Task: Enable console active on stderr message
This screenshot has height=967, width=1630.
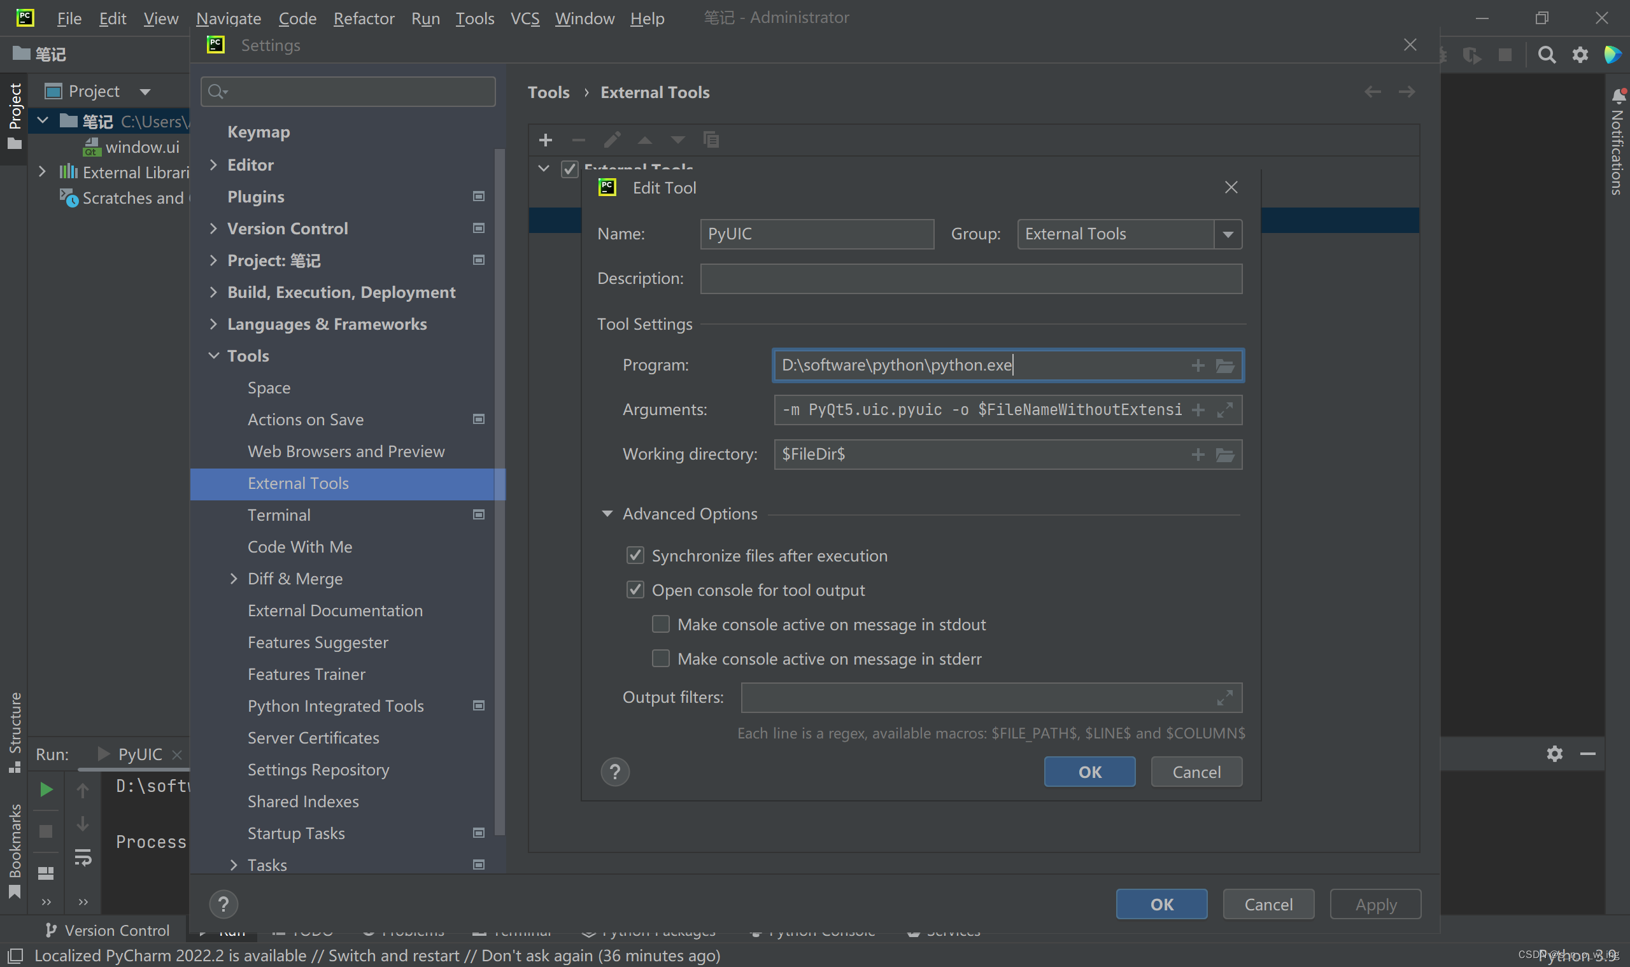Action: coord(661,659)
